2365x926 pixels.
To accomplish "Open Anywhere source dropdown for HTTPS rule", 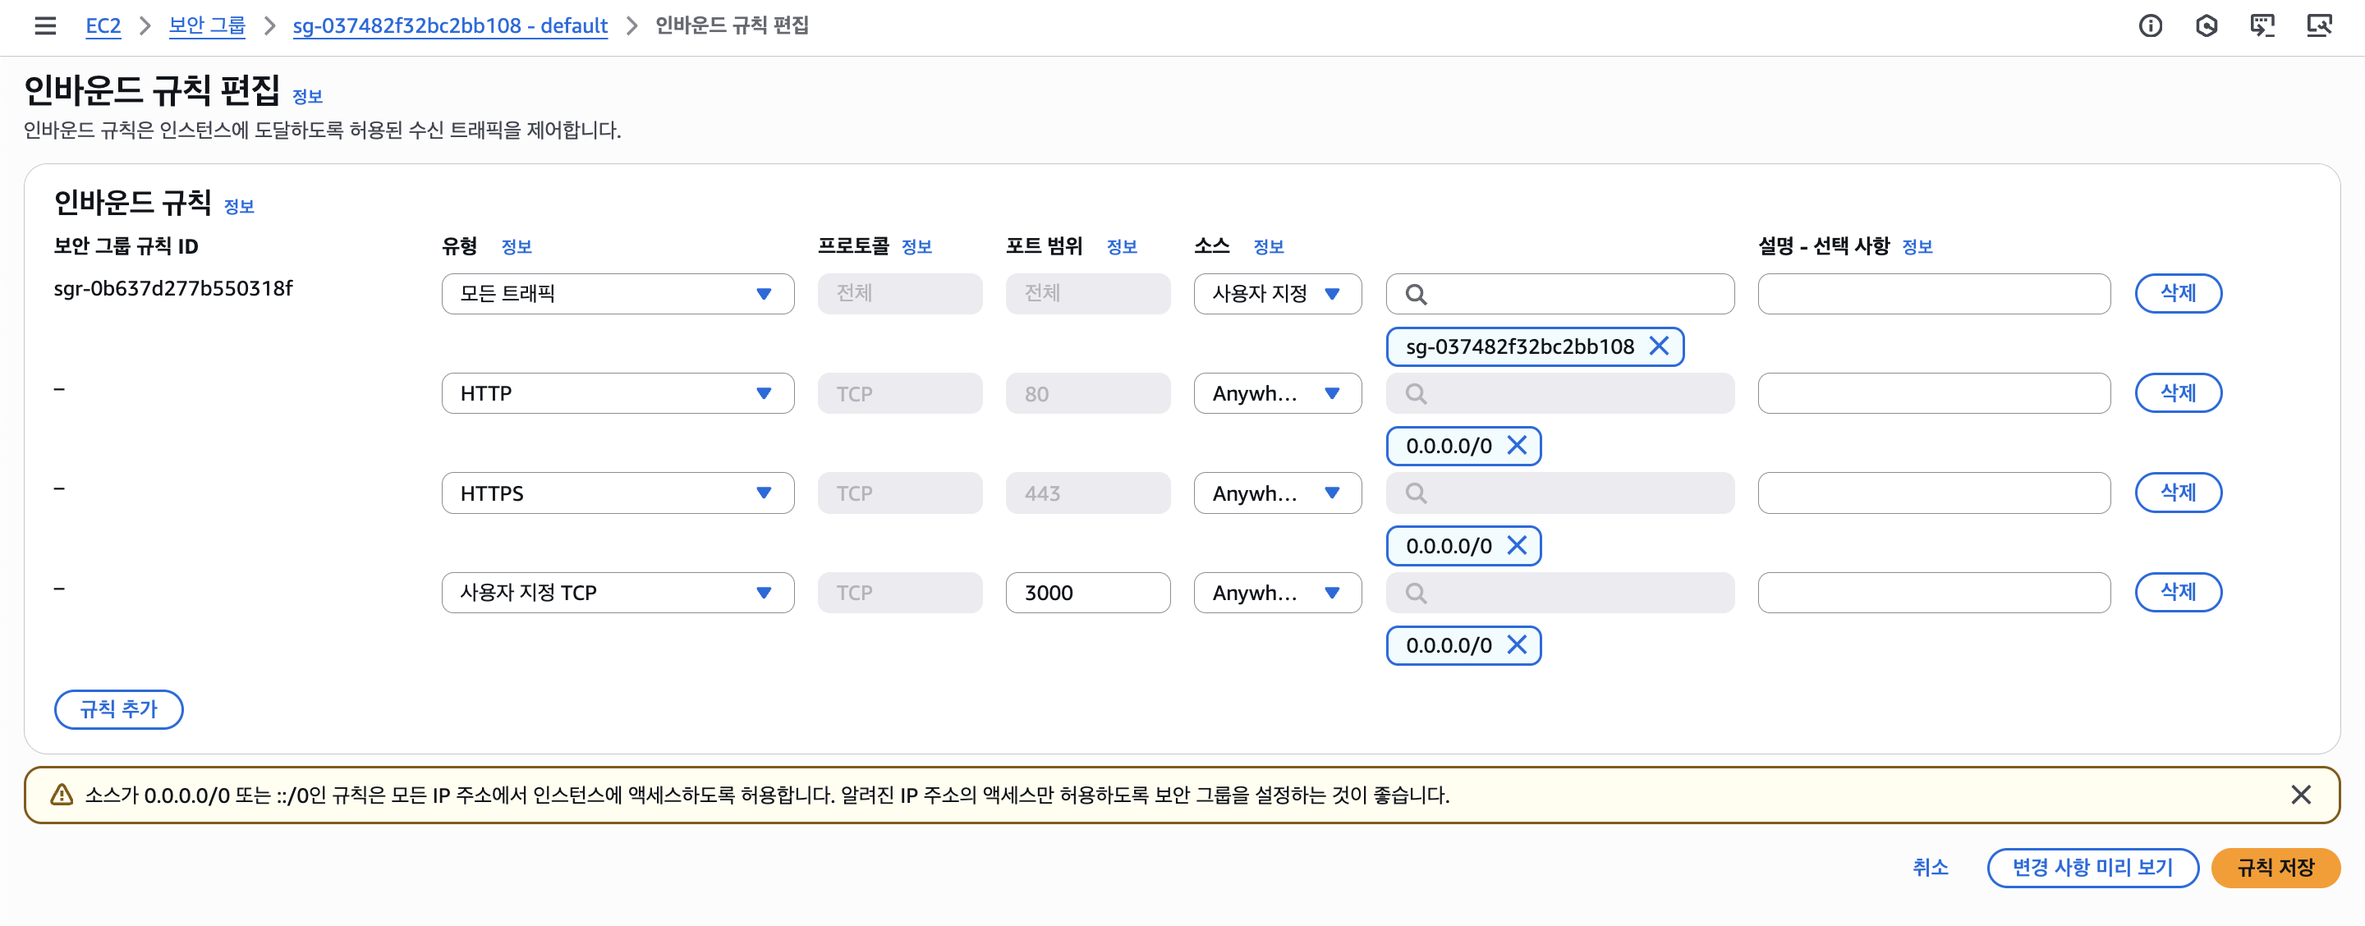I will click(x=1276, y=493).
